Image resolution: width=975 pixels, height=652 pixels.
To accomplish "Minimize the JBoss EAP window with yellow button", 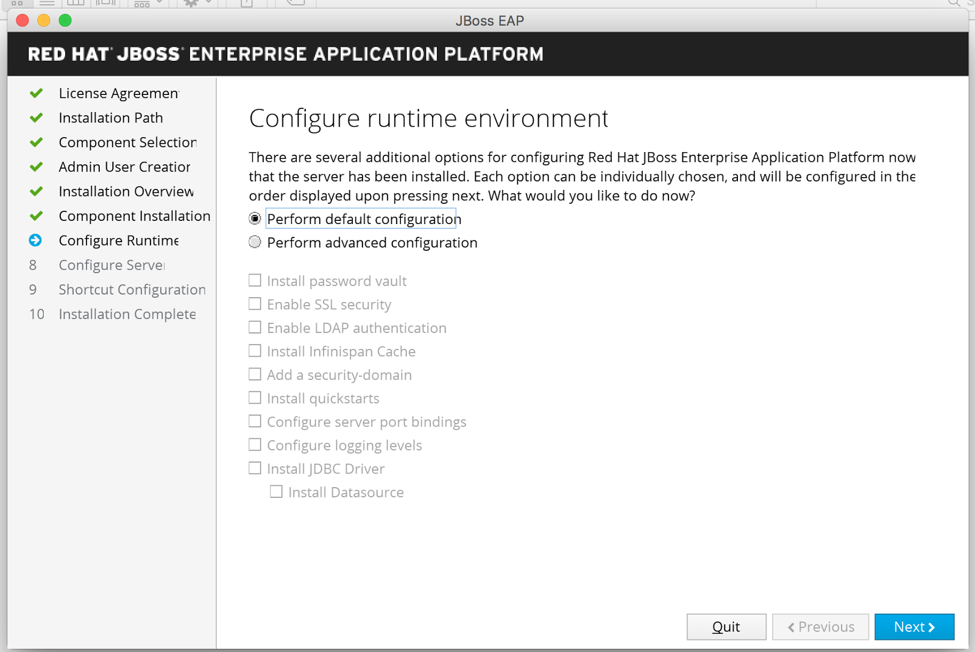I will point(44,21).
